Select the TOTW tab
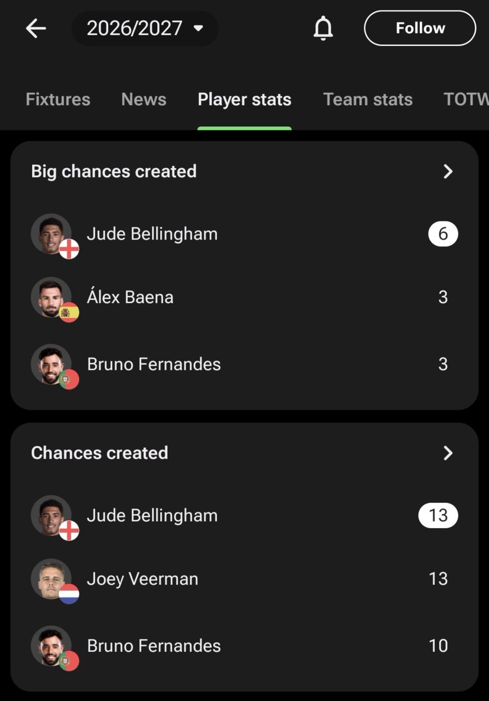The image size is (489, 701). click(466, 99)
